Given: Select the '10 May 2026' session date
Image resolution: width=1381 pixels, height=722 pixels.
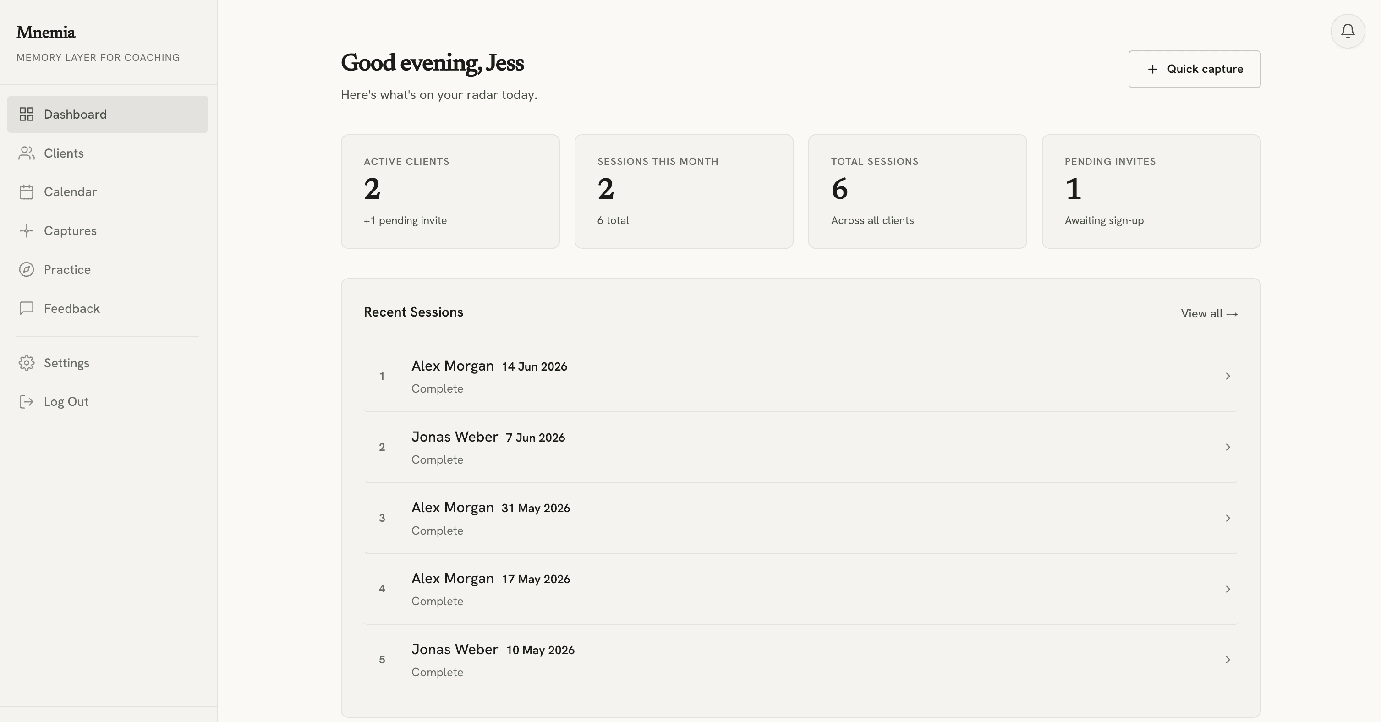Looking at the screenshot, I should [x=540, y=650].
